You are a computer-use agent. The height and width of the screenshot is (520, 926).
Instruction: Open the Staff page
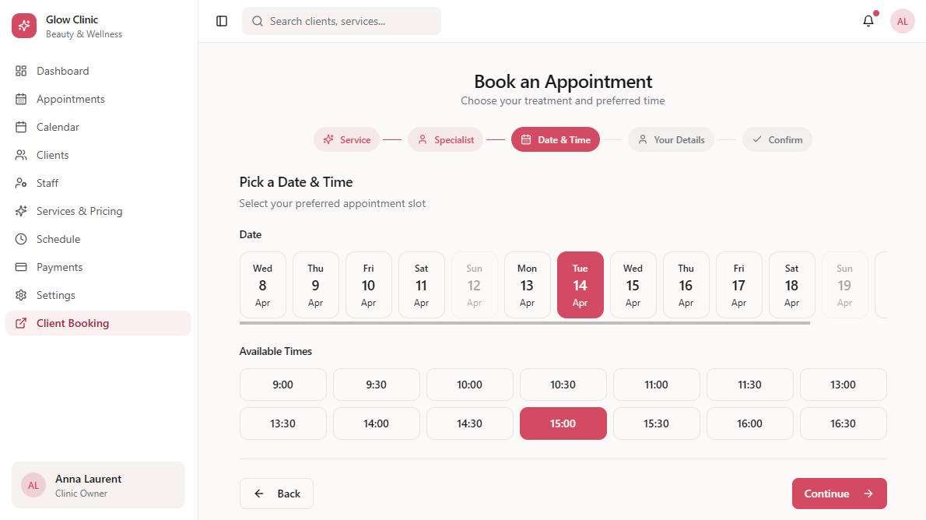pyautogui.click(x=47, y=183)
